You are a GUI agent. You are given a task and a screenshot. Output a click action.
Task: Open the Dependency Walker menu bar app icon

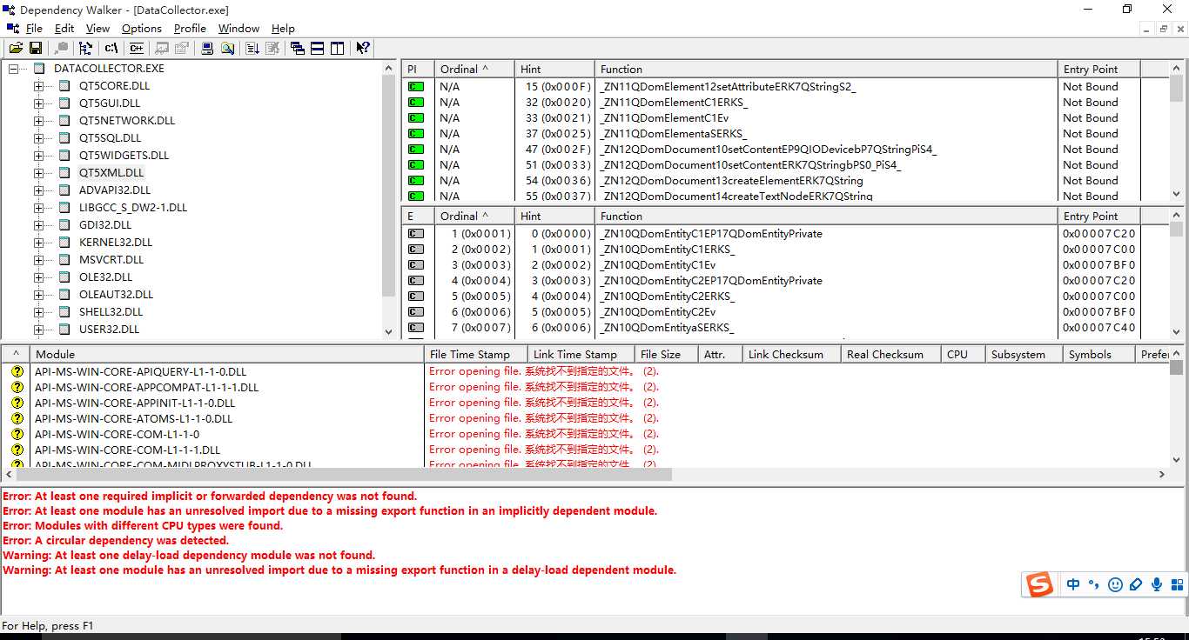(x=13, y=28)
